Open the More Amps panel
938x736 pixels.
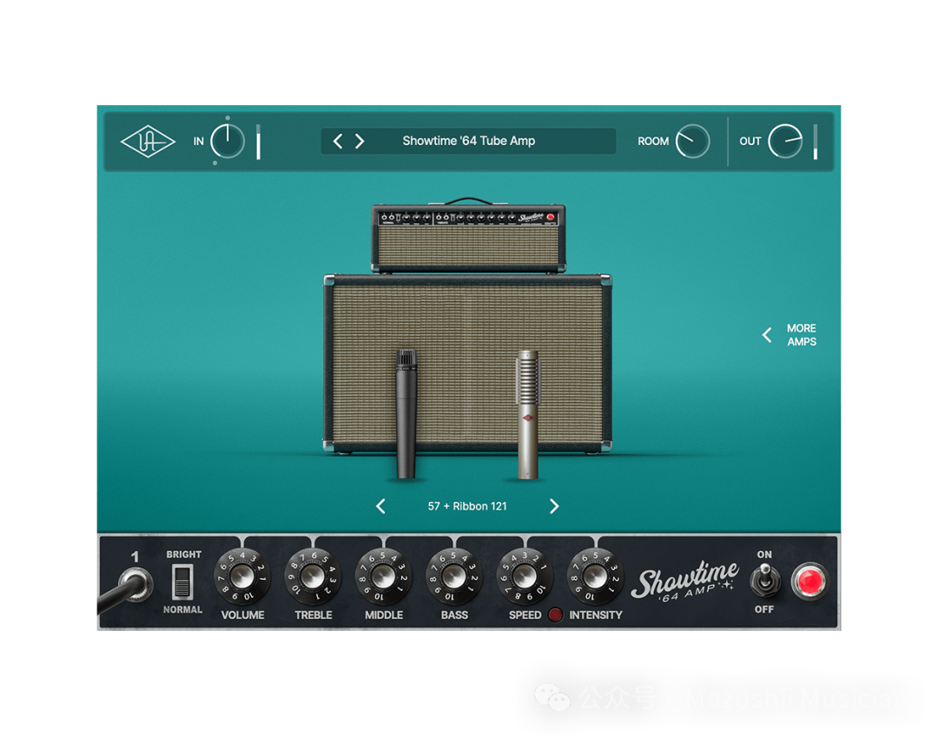pyautogui.click(x=790, y=335)
